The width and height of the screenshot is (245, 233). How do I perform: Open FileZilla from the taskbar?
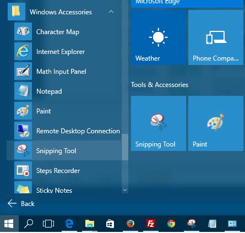pyautogui.click(x=151, y=224)
